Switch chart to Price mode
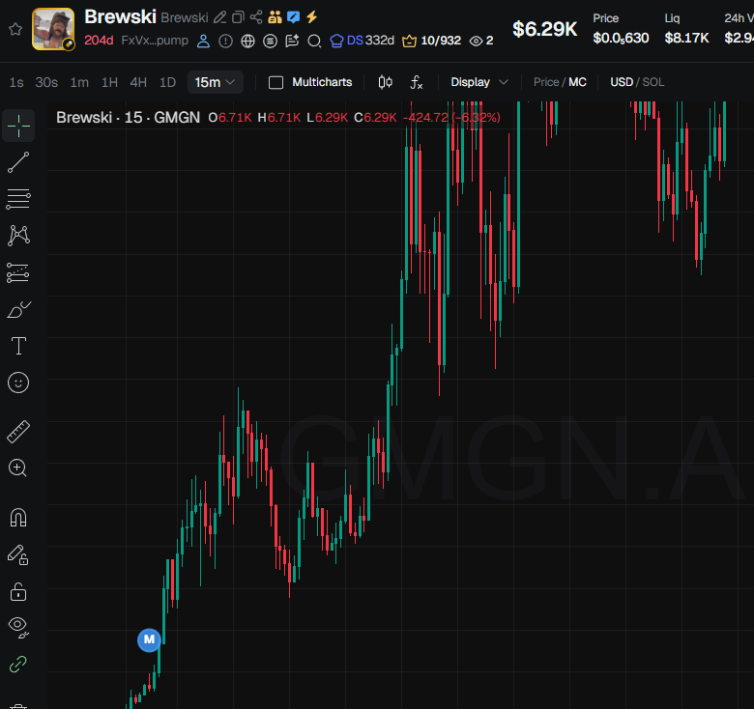This screenshot has width=754, height=709. tap(546, 82)
